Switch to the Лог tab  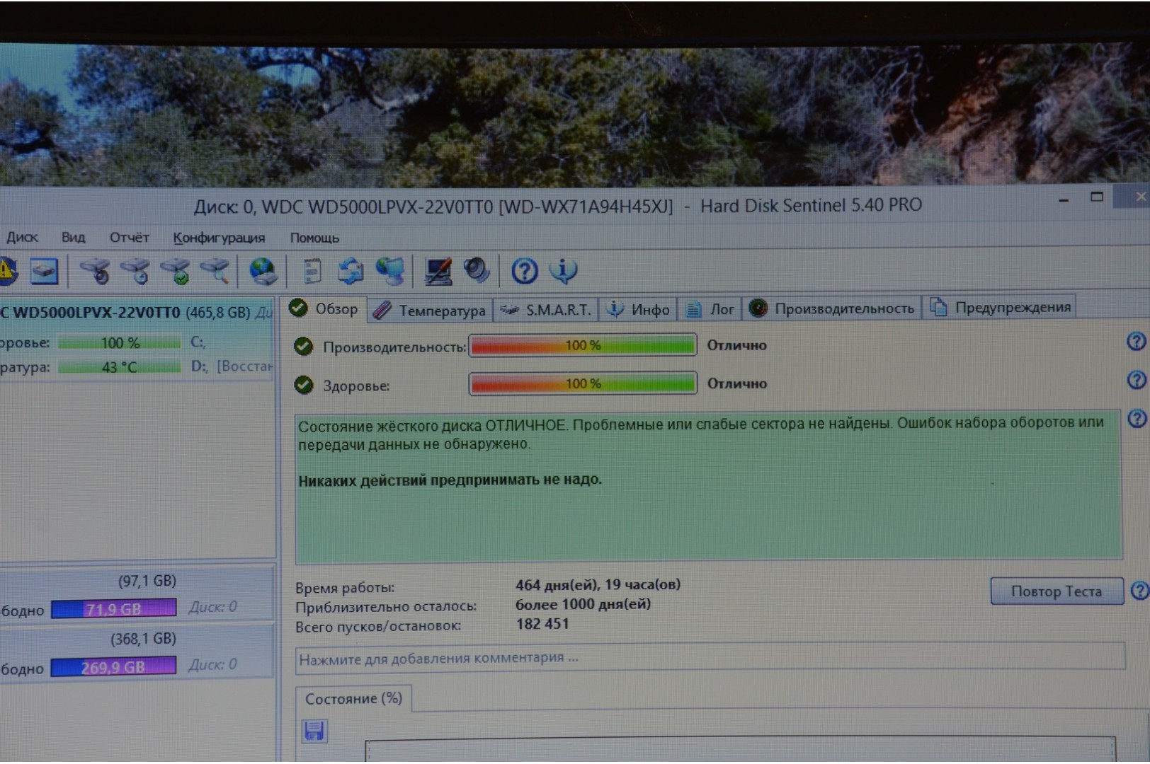coord(710,309)
